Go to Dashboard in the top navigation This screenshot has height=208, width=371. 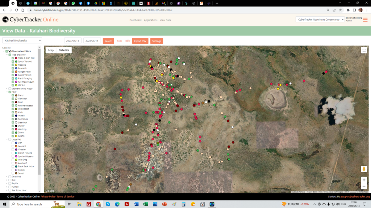tap(135, 20)
